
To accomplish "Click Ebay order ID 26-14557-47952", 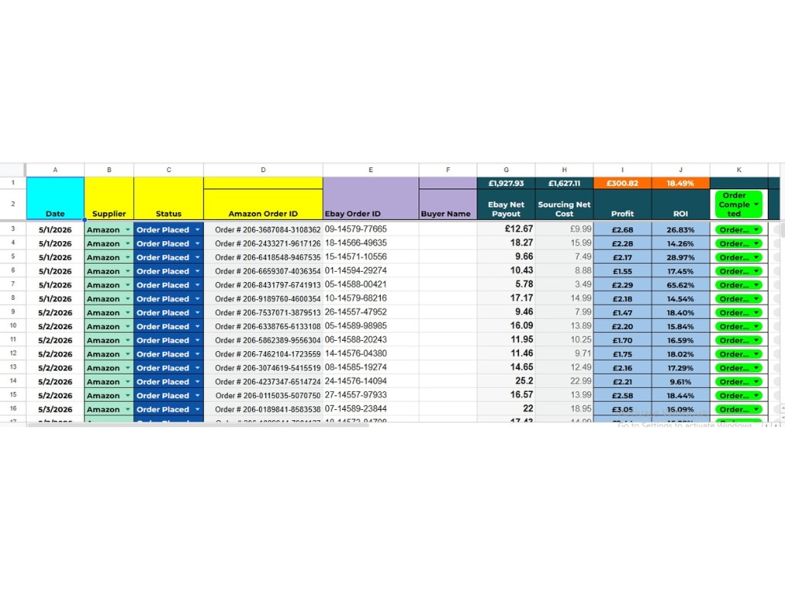I will tap(371, 312).
